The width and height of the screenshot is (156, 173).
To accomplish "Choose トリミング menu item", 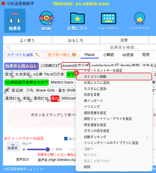I will 114,107.
